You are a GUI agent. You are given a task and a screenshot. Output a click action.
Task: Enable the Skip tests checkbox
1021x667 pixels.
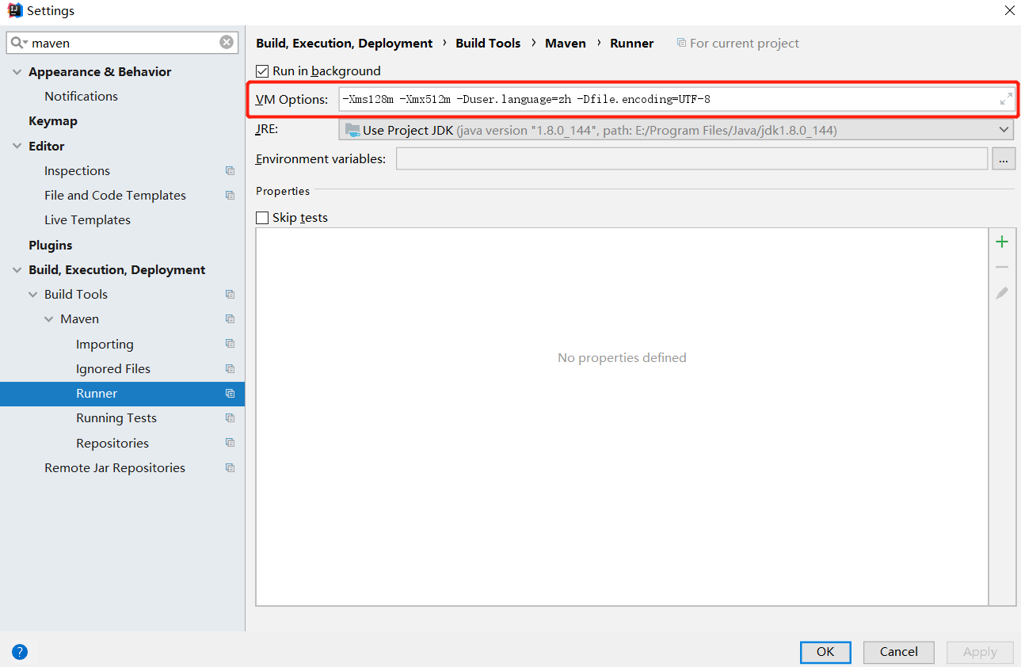(x=263, y=218)
